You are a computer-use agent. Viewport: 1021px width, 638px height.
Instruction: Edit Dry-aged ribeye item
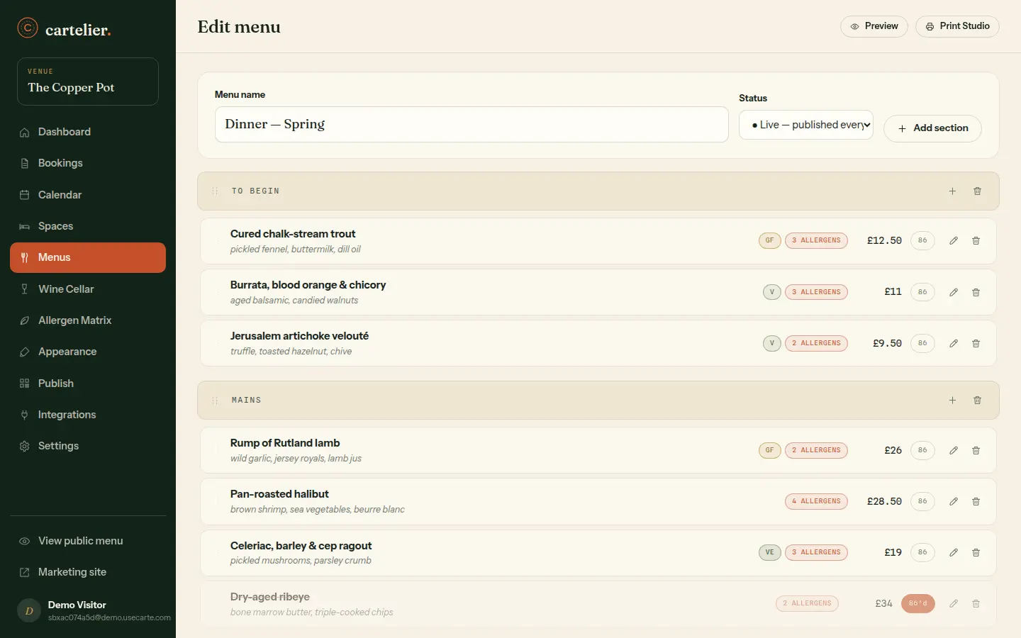(954, 603)
